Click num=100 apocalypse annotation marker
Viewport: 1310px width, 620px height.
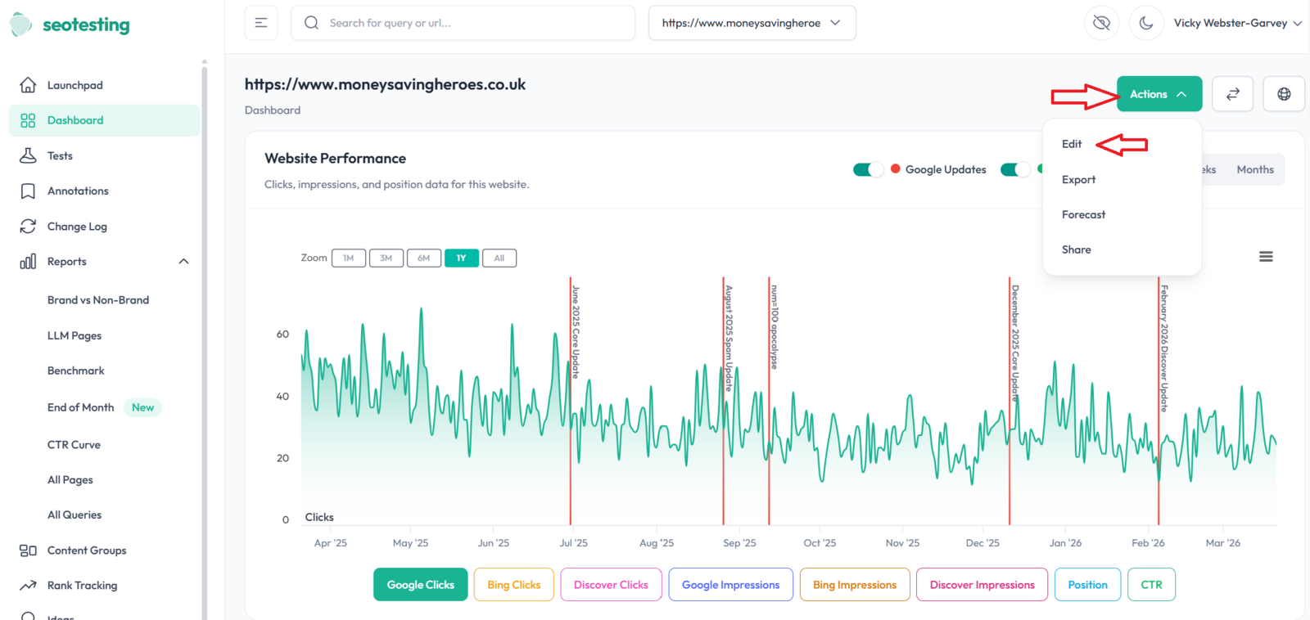tap(774, 327)
